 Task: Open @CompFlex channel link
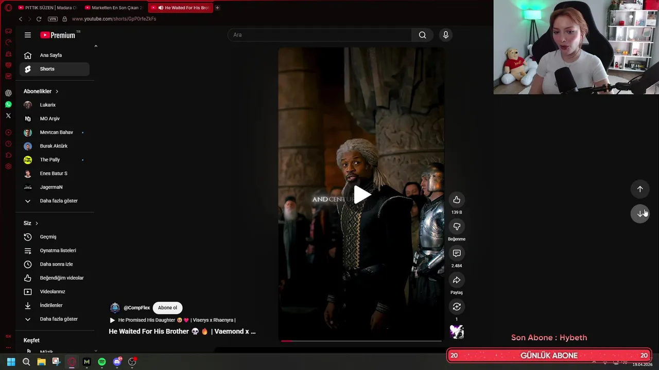point(136,308)
